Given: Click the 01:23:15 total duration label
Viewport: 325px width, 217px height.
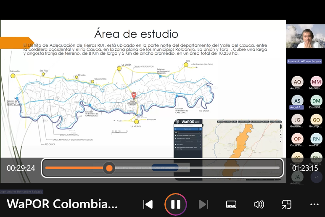Looking at the screenshot, I should pyautogui.click(x=305, y=168).
